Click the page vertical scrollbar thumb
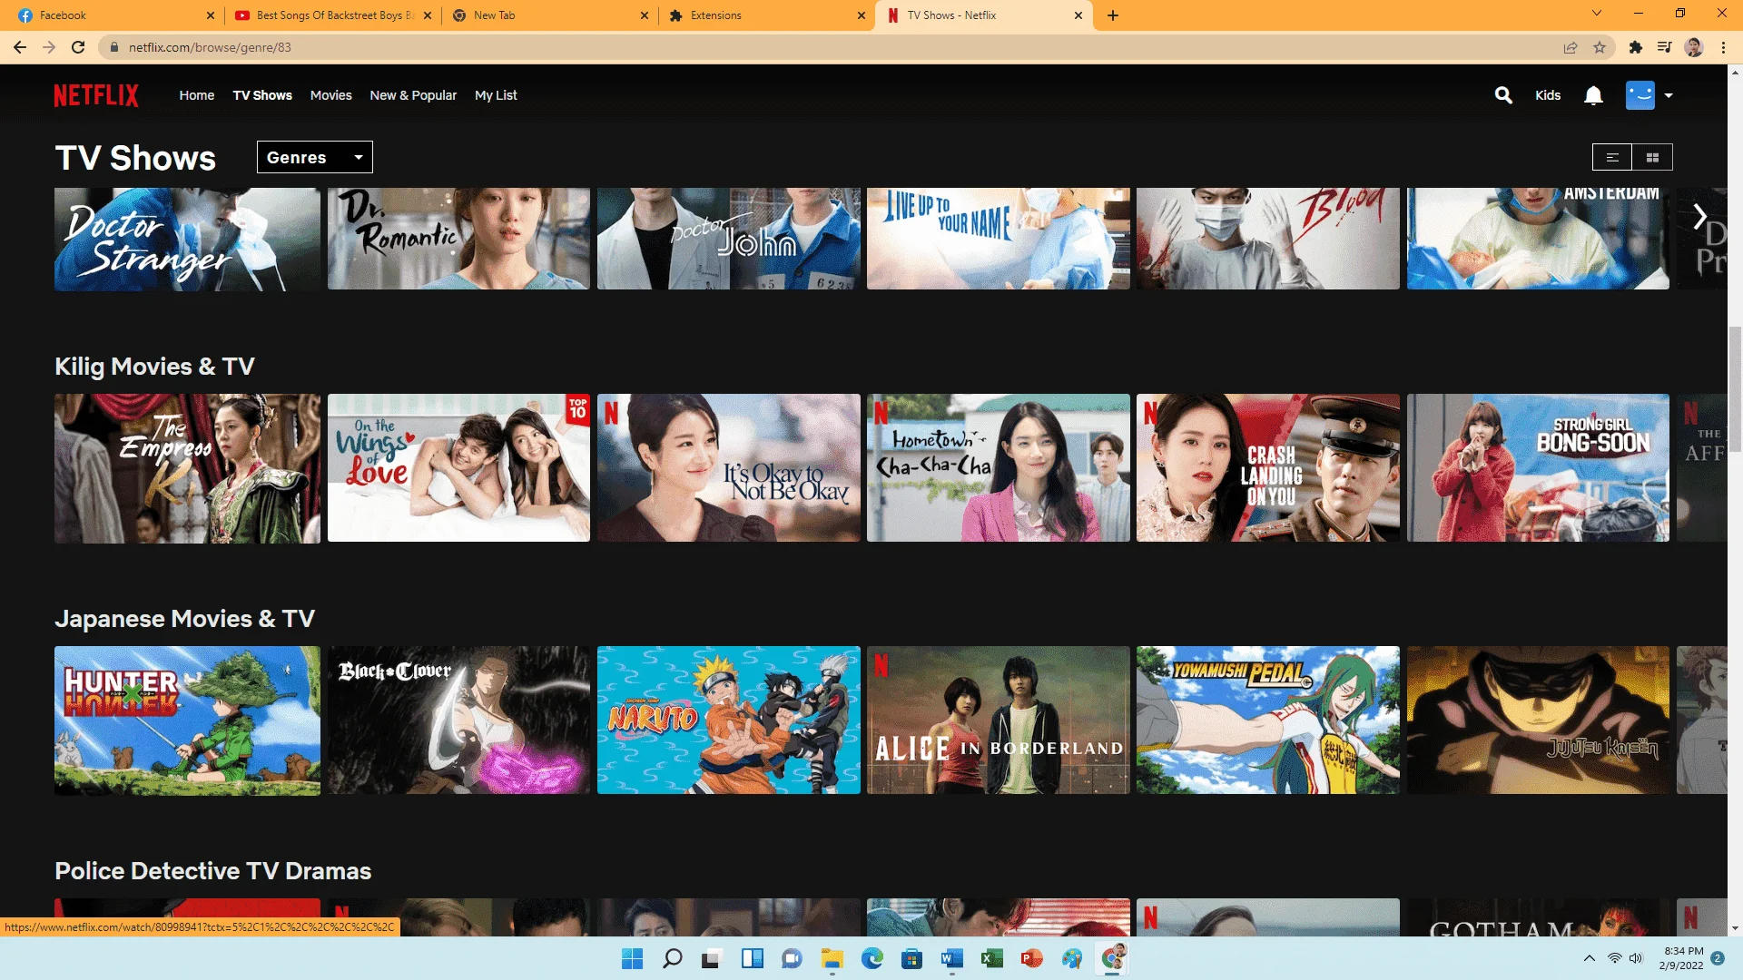 tap(1735, 389)
